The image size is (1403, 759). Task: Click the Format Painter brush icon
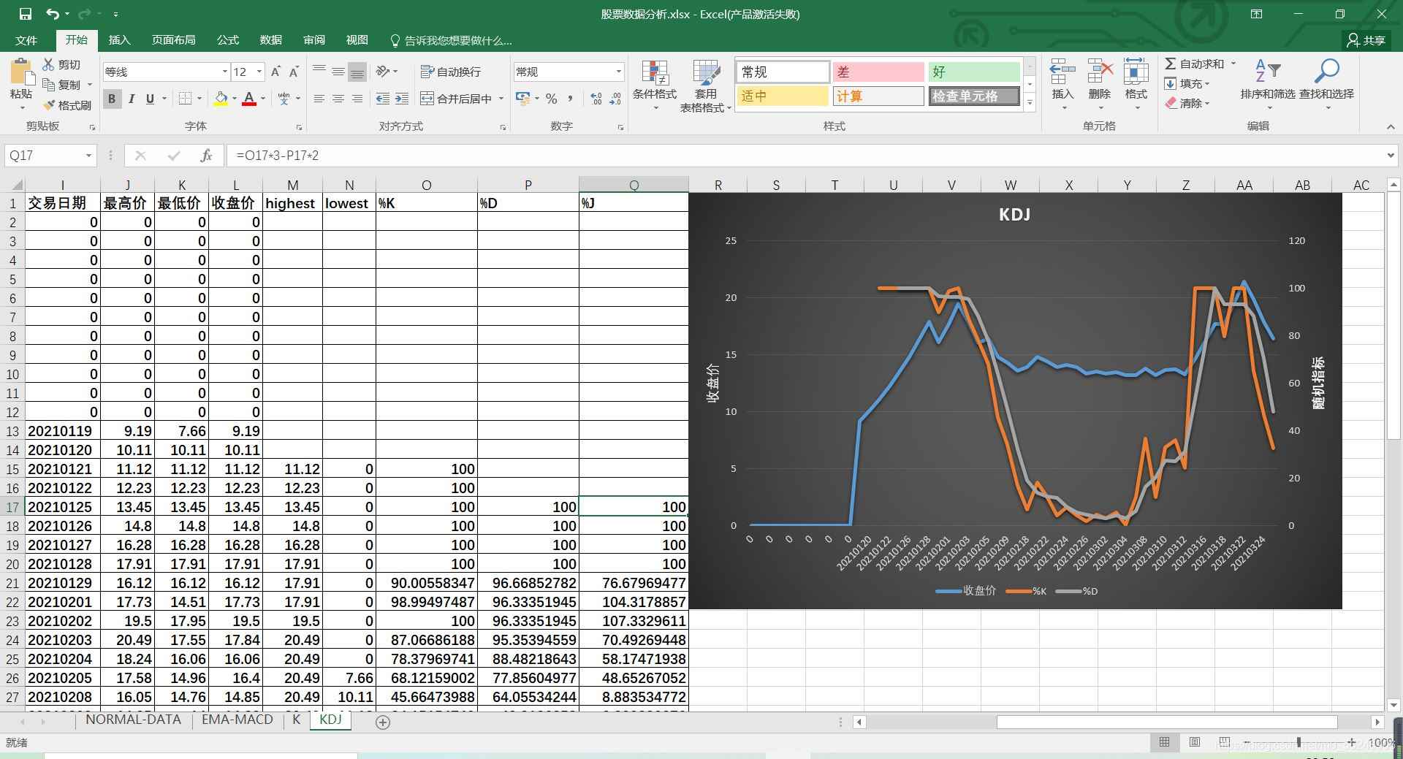point(50,105)
